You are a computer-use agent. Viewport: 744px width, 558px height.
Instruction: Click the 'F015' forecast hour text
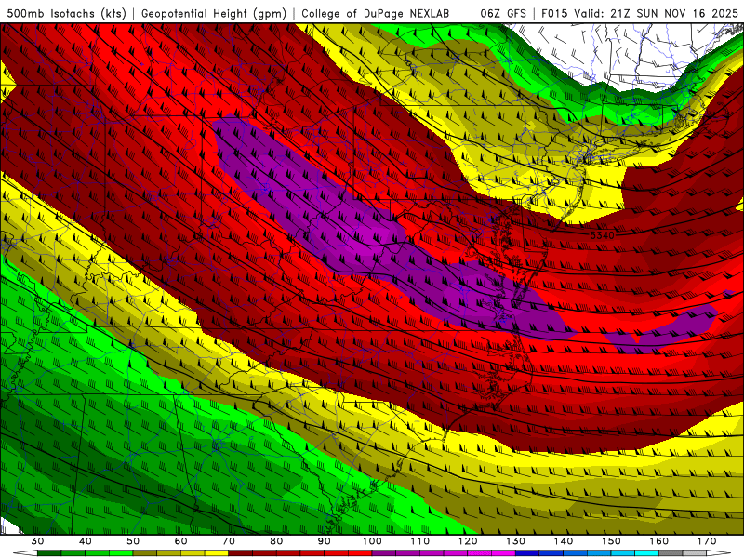pos(553,14)
